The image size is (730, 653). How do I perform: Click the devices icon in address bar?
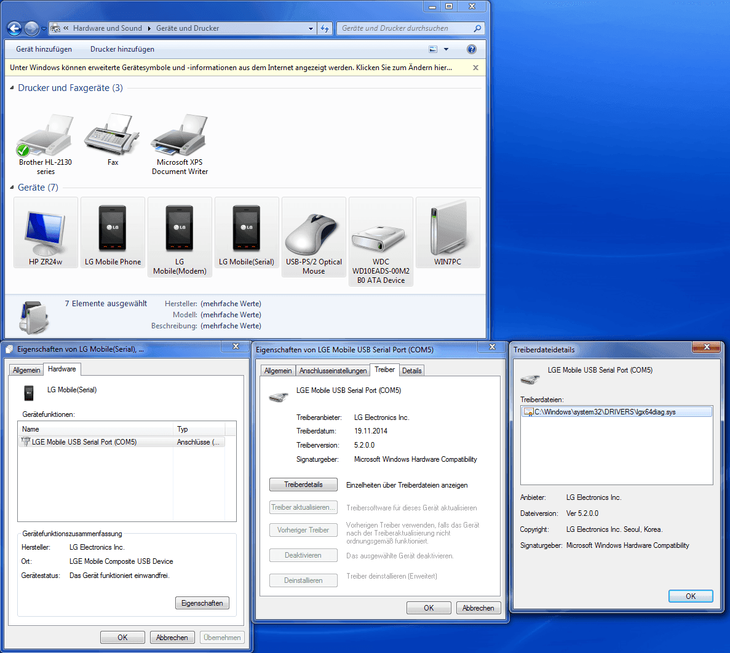[55, 28]
